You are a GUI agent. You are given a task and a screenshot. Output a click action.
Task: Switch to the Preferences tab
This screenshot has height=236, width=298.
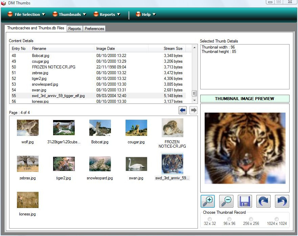pos(94,29)
